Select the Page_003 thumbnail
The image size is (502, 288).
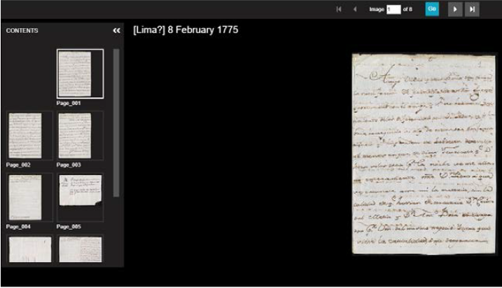point(79,135)
